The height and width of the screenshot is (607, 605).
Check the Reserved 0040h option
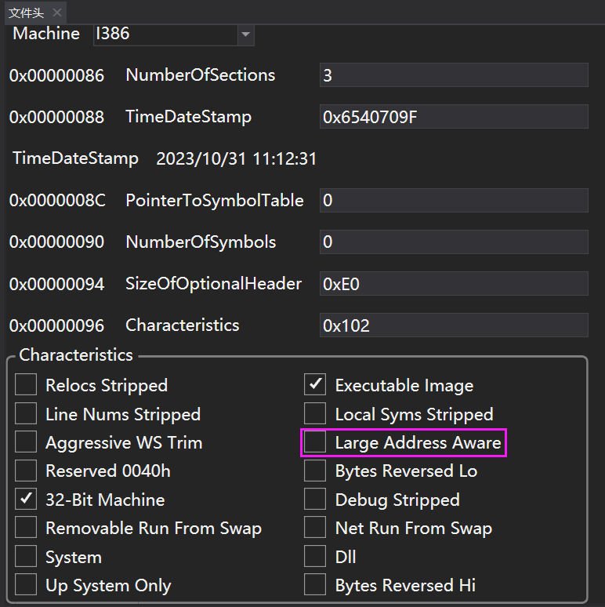tap(26, 471)
